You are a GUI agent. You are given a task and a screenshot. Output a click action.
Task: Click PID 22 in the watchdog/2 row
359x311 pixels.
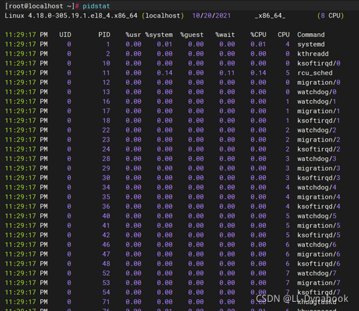[x=106, y=130]
